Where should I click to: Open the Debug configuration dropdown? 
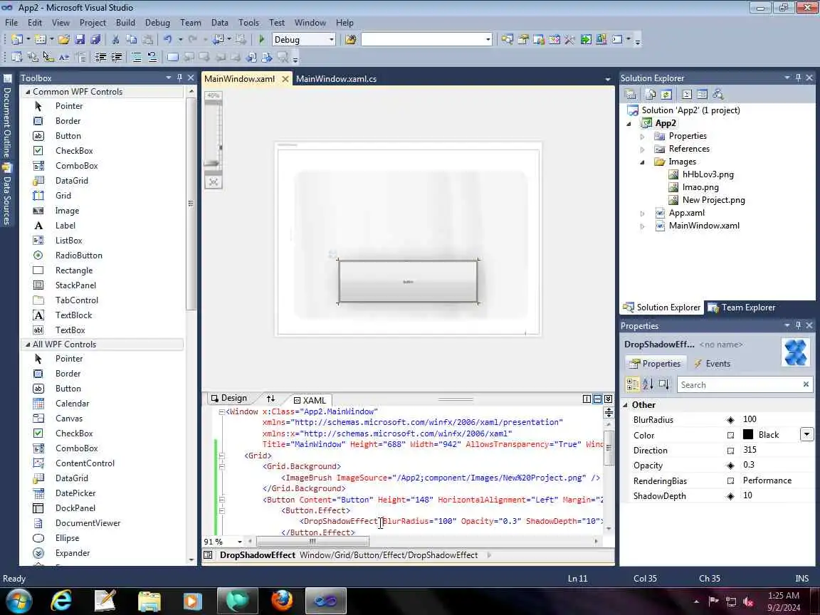point(331,40)
